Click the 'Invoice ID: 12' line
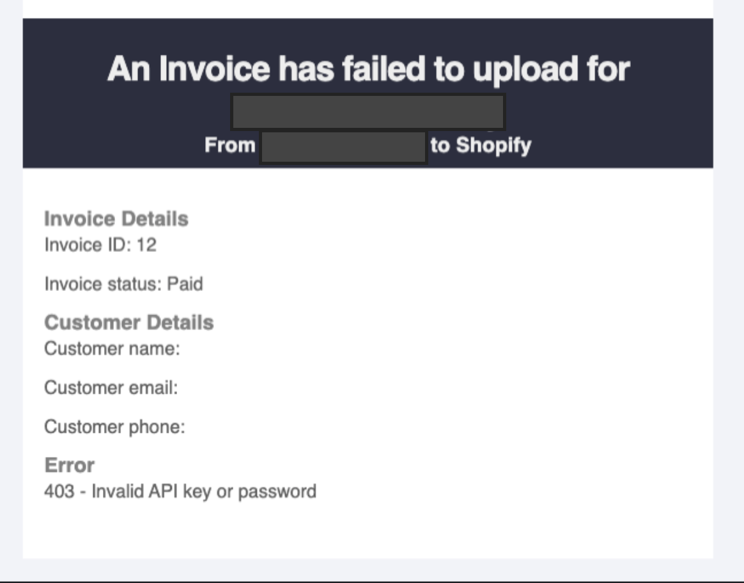Image resolution: width=744 pixels, height=583 pixels. (100, 245)
